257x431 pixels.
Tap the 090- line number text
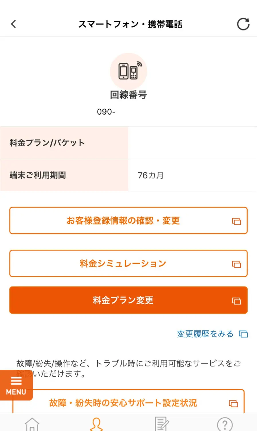pyautogui.click(x=106, y=112)
